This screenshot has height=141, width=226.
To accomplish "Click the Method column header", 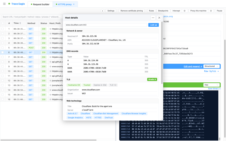I will click(x=31, y=23).
